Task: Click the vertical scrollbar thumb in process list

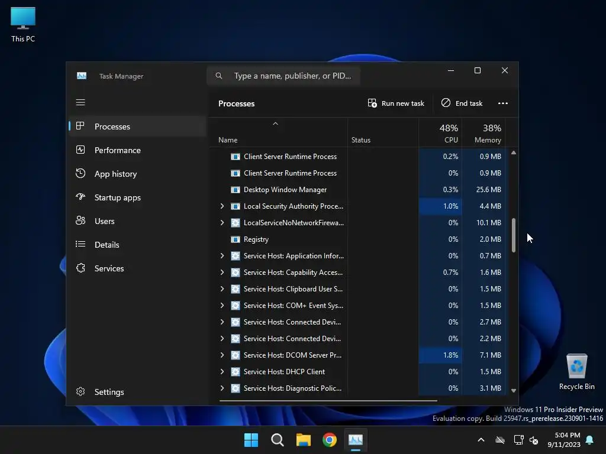Action: pos(514,235)
